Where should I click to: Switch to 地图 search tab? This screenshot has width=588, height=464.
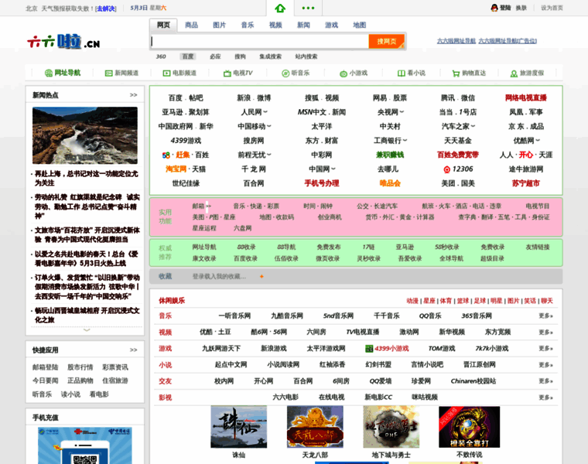point(359,25)
